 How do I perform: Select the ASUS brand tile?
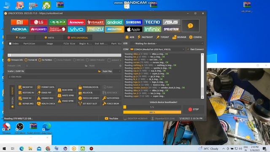coord(171,22)
